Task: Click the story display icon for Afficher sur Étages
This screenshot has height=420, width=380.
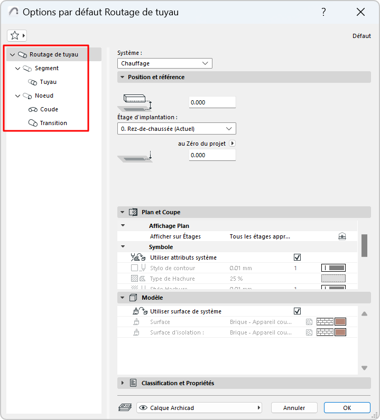Action: [x=342, y=236]
